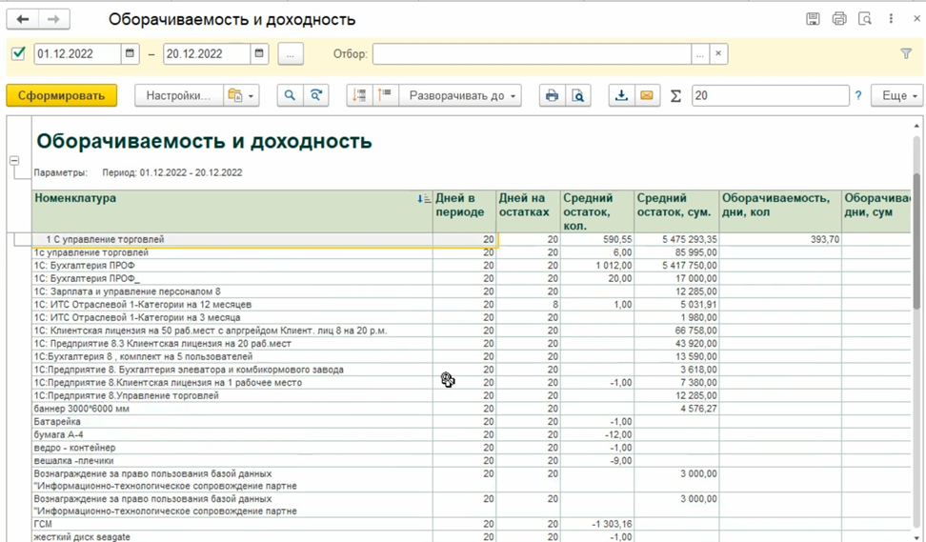
Task: Open the Отбор field ellipsis chooser
Action: point(700,53)
